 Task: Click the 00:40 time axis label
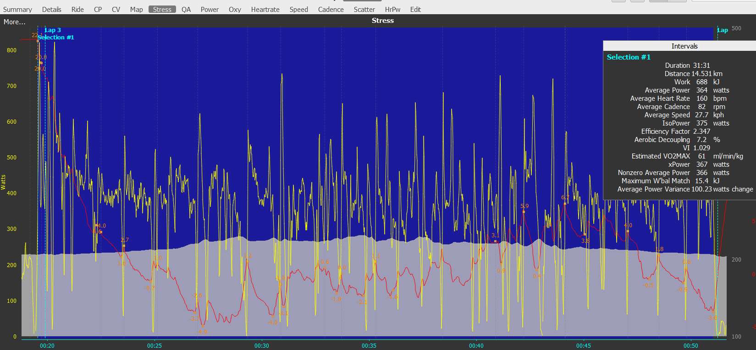coord(476,346)
